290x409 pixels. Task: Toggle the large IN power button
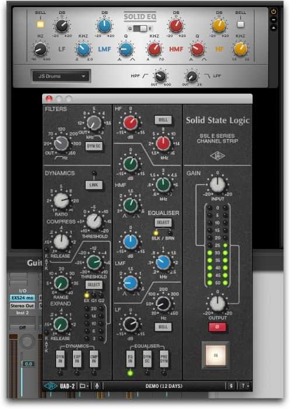(x=216, y=355)
